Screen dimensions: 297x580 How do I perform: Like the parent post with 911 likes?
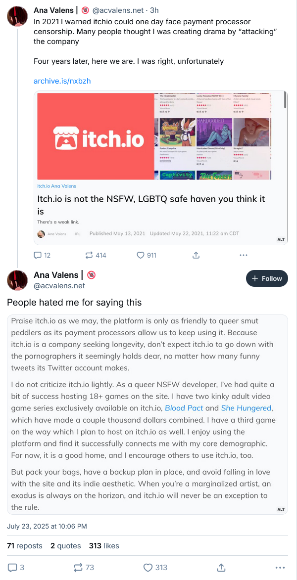point(140,255)
